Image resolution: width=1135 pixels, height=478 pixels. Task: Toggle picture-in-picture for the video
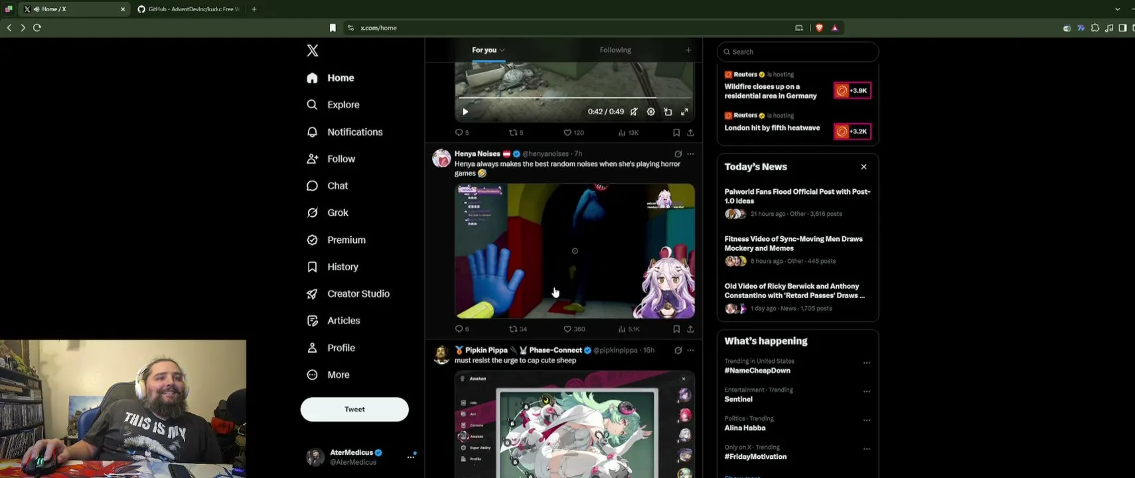668,112
